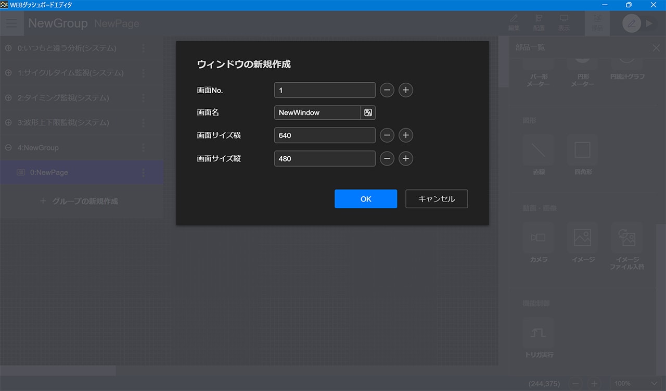The image size is (666, 391).
Task: Increase 画面サイズ縦 with the plus button
Action: pos(406,159)
